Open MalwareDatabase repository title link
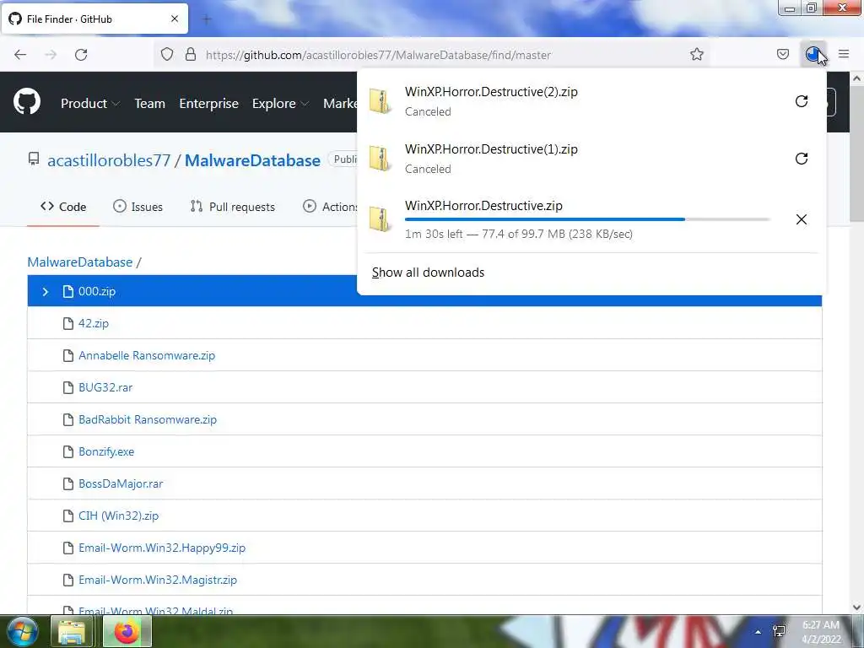The image size is (864, 648). click(252, 160)
